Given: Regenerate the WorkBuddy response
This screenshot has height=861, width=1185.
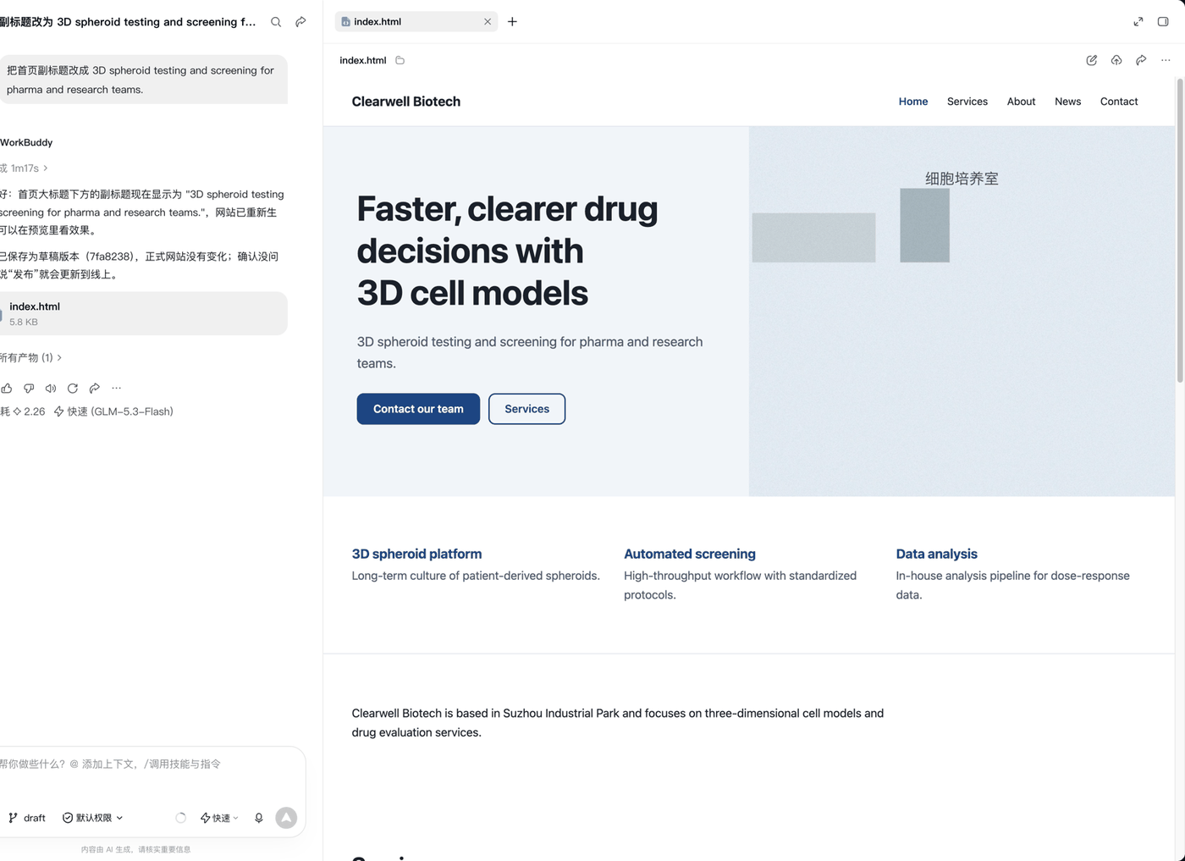Looking at the screenshot, I should point(73,388).
